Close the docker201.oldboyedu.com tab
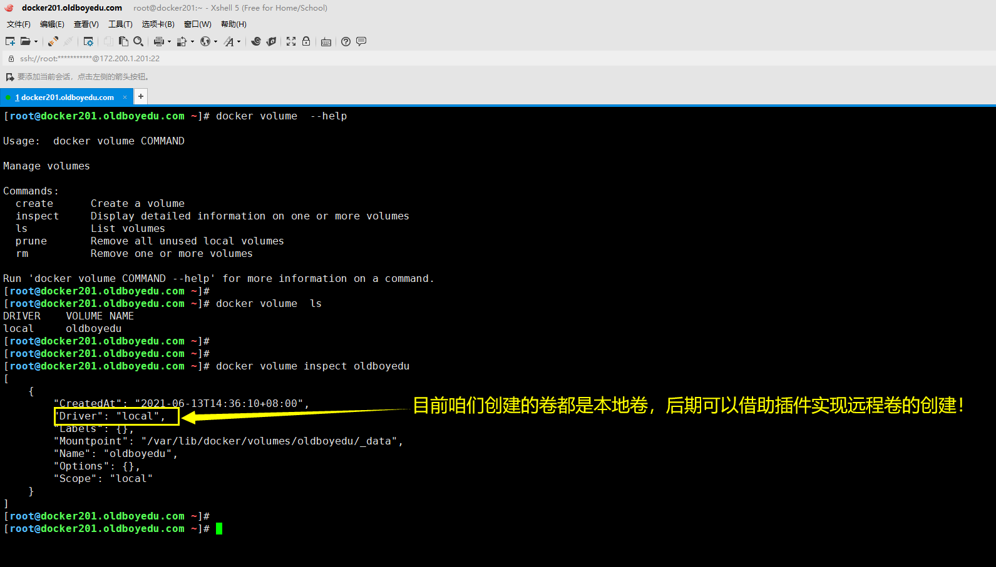This screenshot has width=996, height=567. pyautogui.click(x=125, y=97)
